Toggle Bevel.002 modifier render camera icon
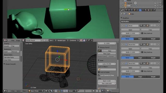166x93 pixels. pyautogui.click(x=141, y=45)
